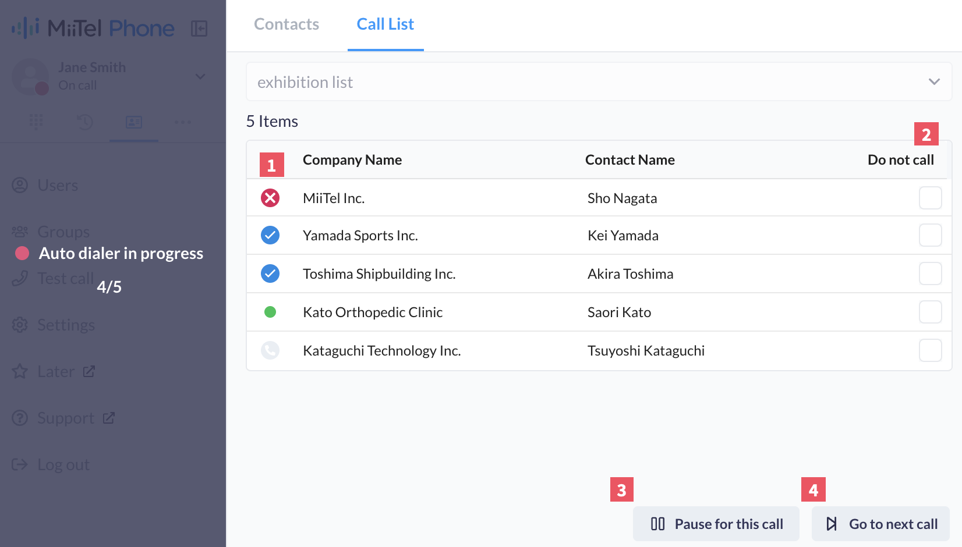Check Do not call for Yamada Sports Inc.
This screenshot has width=962, height=547.
pos(930,235)
